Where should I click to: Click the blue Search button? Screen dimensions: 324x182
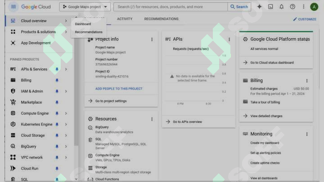[239, 7]
